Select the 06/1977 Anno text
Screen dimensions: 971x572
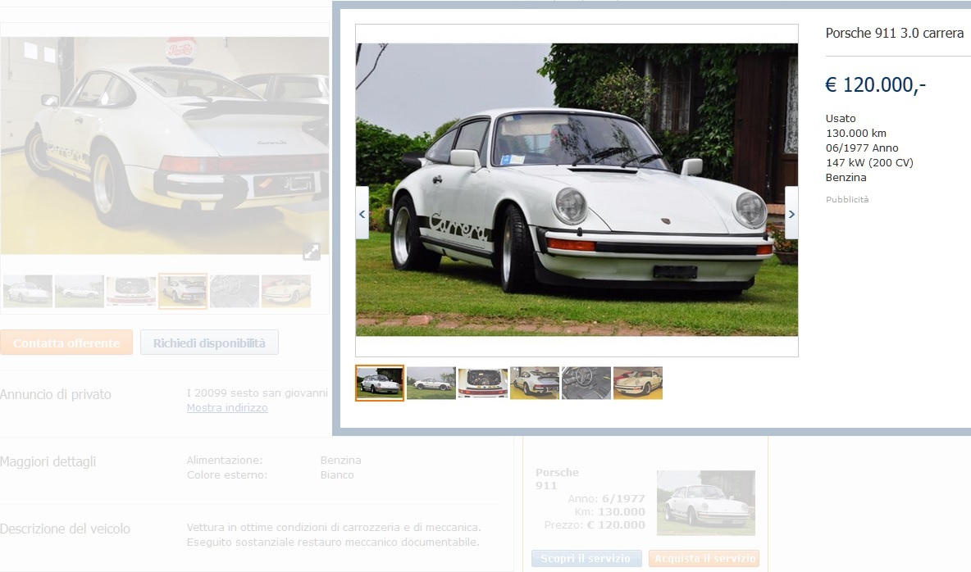pyautogui.click(x=862, y=148)
